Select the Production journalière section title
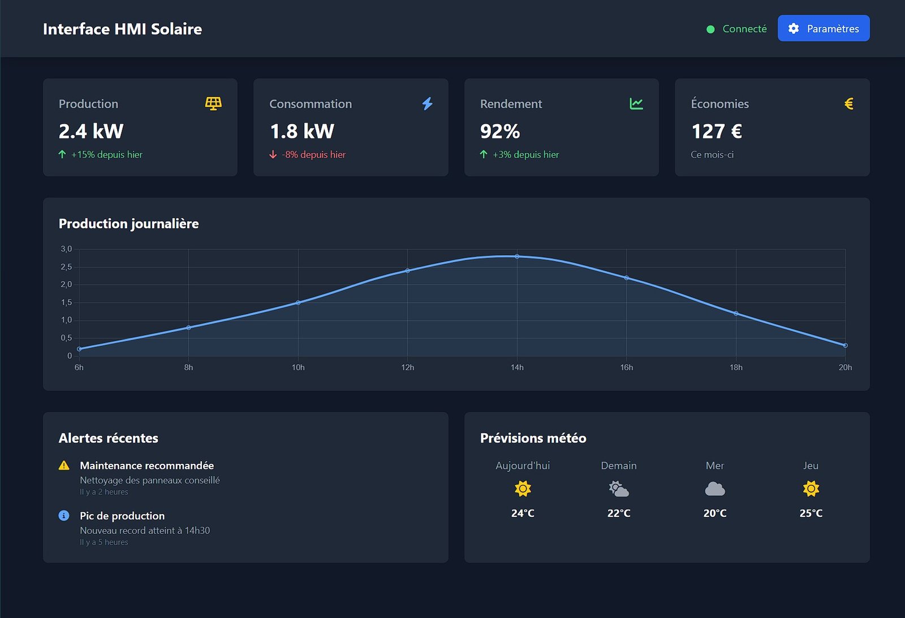Screen dimensions: 905x618 128,224
